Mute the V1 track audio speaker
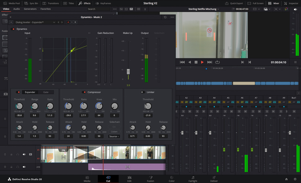This screenshot has width=301, height=183. coord(24,154)
